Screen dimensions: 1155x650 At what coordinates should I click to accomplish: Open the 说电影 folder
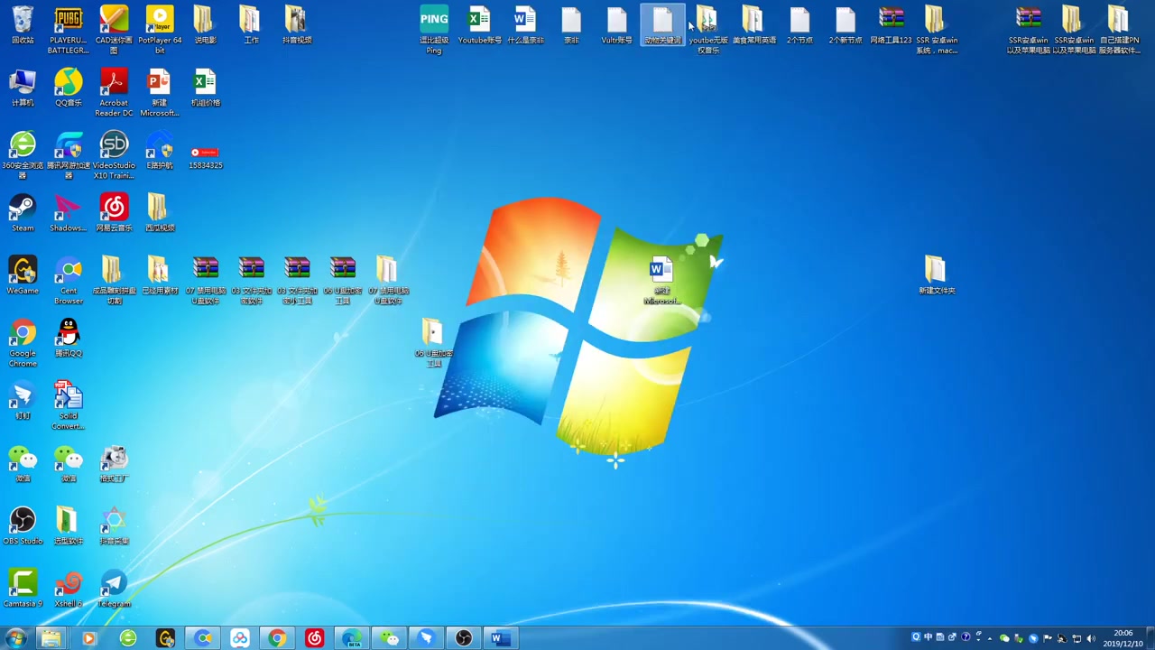(205, 25)
